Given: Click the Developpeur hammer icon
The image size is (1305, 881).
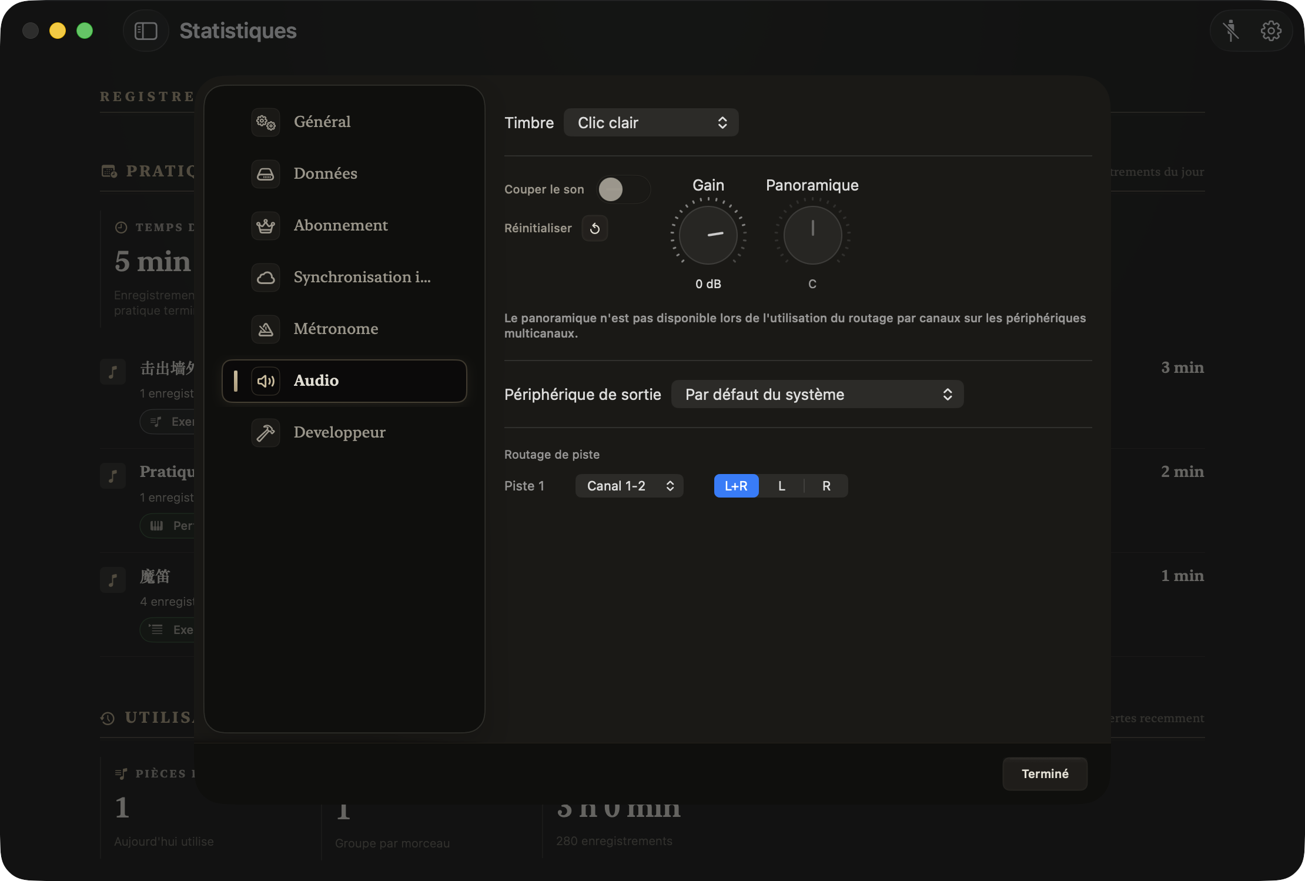Looking at the screenshot, I should 266,432.
